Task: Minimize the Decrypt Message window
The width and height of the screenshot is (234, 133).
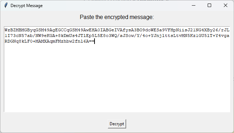Action: [194, 5]
